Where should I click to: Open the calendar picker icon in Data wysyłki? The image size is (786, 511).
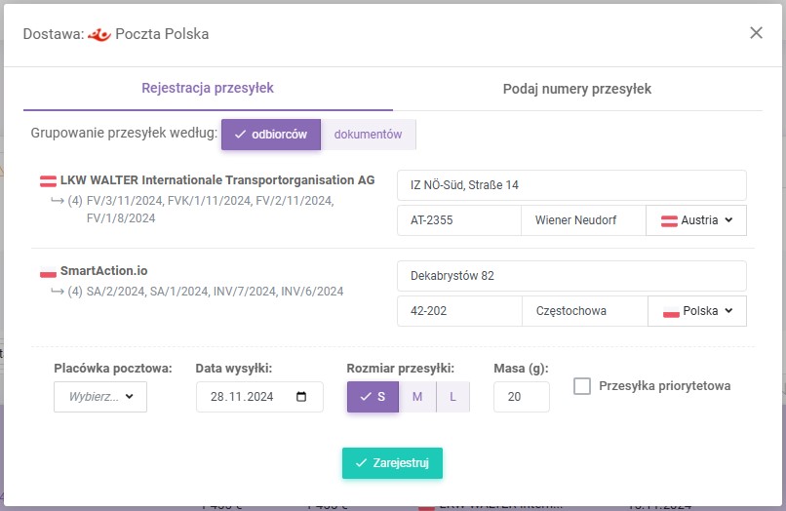click(x=301, y=397)
